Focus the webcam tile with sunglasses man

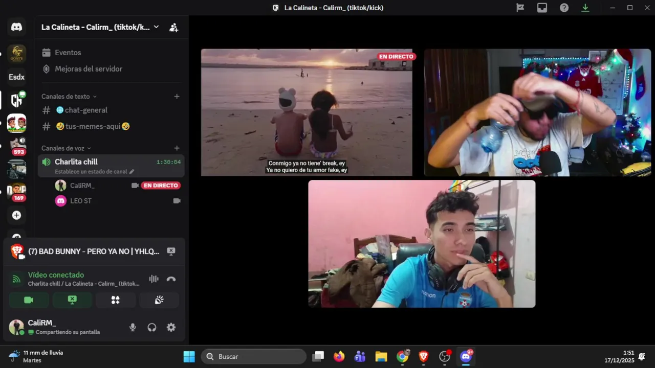[537, 112]
